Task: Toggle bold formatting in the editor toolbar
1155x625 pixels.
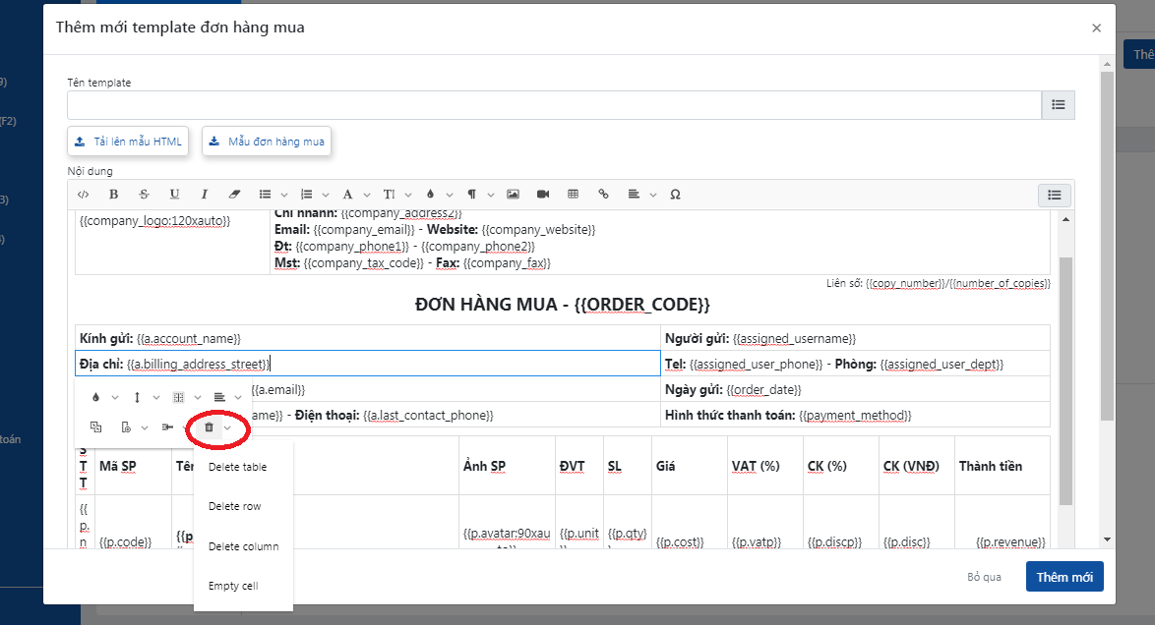Action: [x=113, y=195]
